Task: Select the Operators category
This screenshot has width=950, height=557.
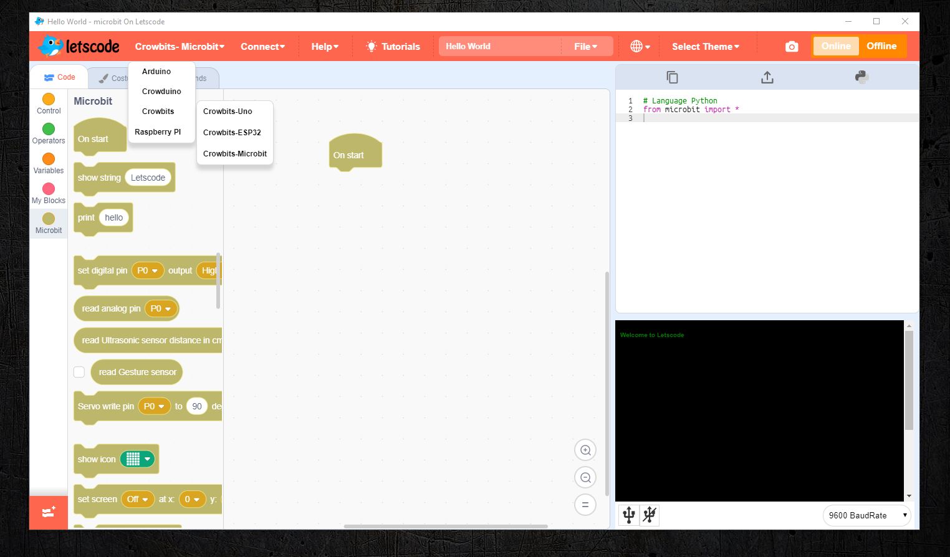Action: pos(49,133)
